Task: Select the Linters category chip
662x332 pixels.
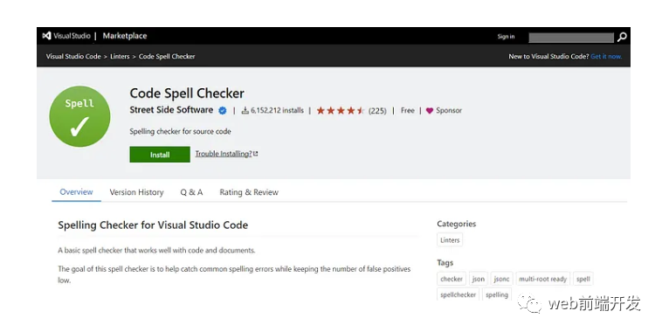Action: [x=450, y=240]
